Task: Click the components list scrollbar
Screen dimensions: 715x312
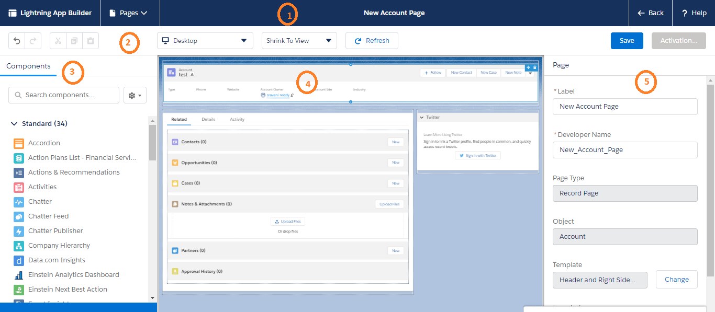Action: coord(152,142)
